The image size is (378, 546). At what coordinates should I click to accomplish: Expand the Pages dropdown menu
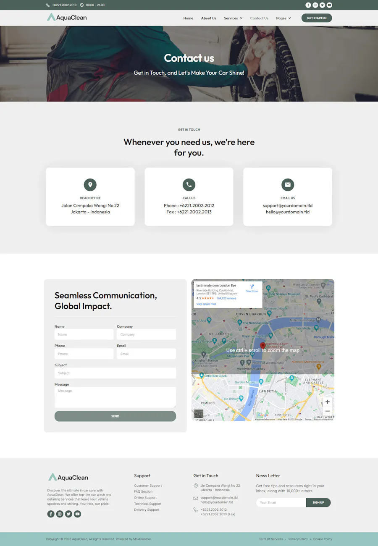tap(283, 18)
